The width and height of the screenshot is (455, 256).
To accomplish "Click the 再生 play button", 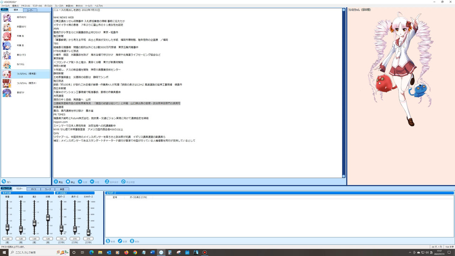I will point(58,182).
